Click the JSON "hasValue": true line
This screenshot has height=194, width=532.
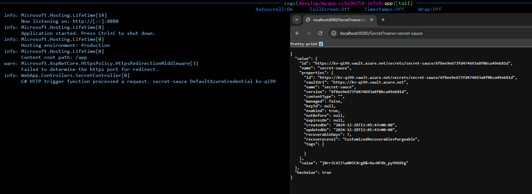pos(313,172)
